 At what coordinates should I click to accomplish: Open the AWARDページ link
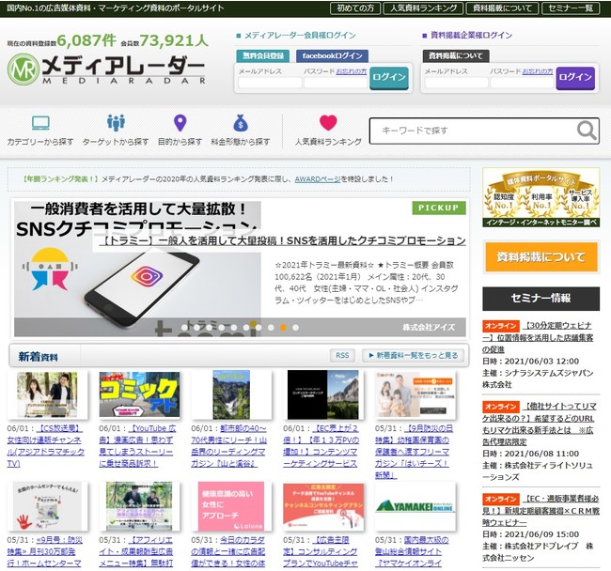click(x=318, y=179)
